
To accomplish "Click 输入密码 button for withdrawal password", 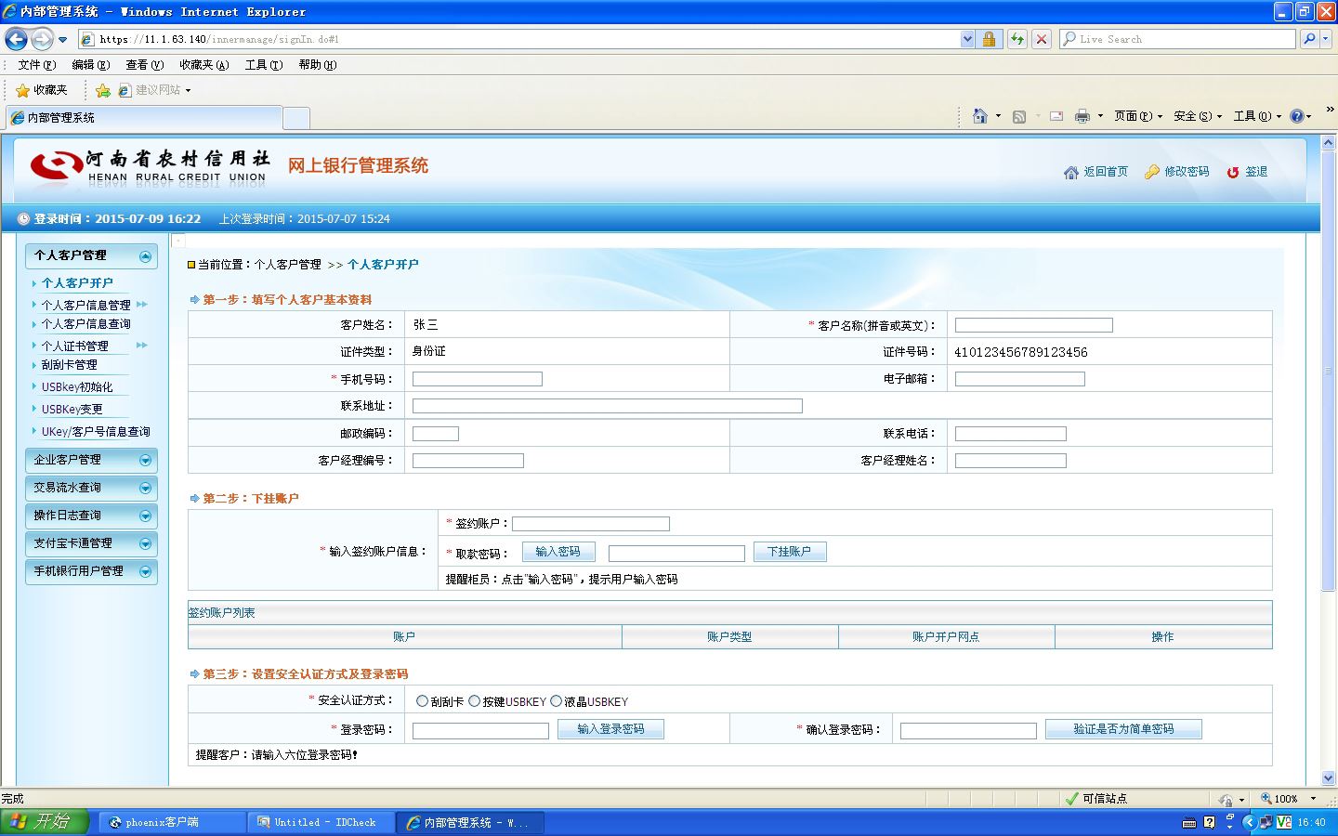I will [x=558, y=552].
